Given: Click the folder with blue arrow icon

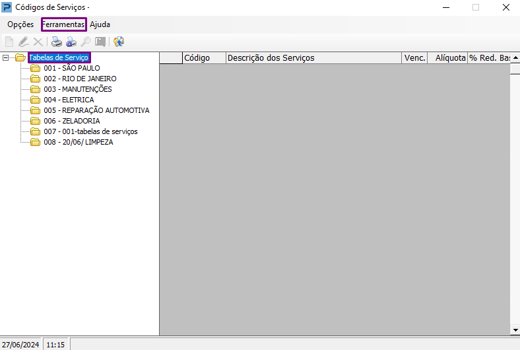Looking at the screenshot, I should point(119,42).
